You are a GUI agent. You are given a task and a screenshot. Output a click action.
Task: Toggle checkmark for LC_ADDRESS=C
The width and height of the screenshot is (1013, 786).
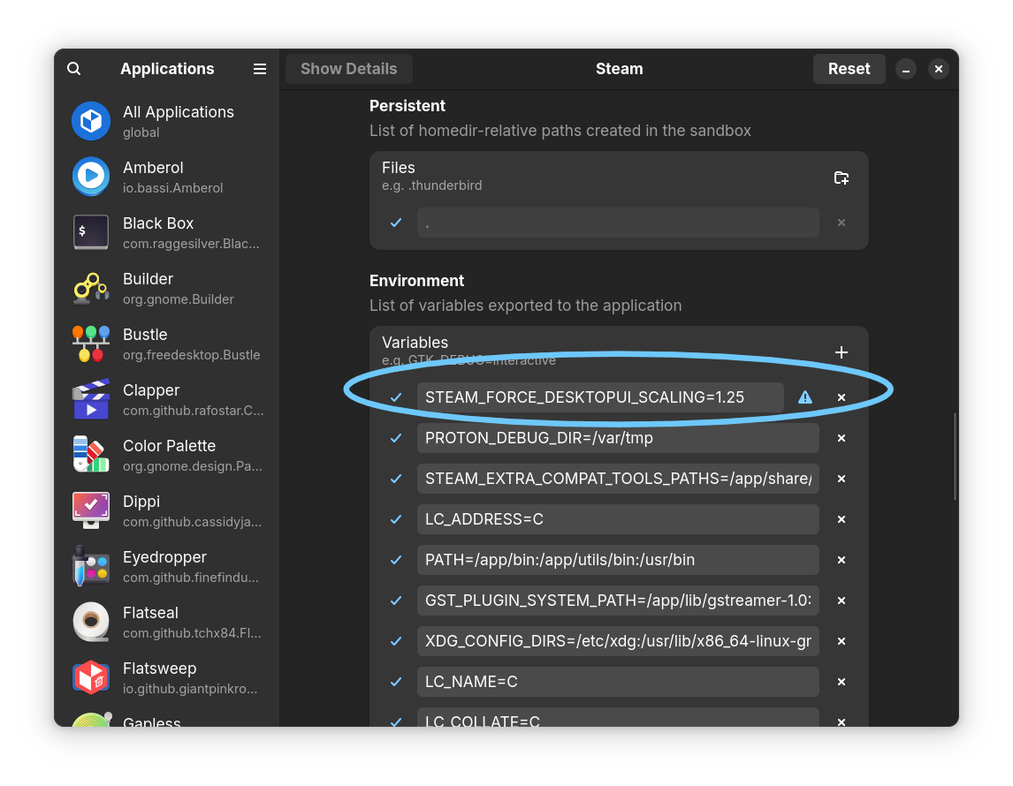(396, 519)
